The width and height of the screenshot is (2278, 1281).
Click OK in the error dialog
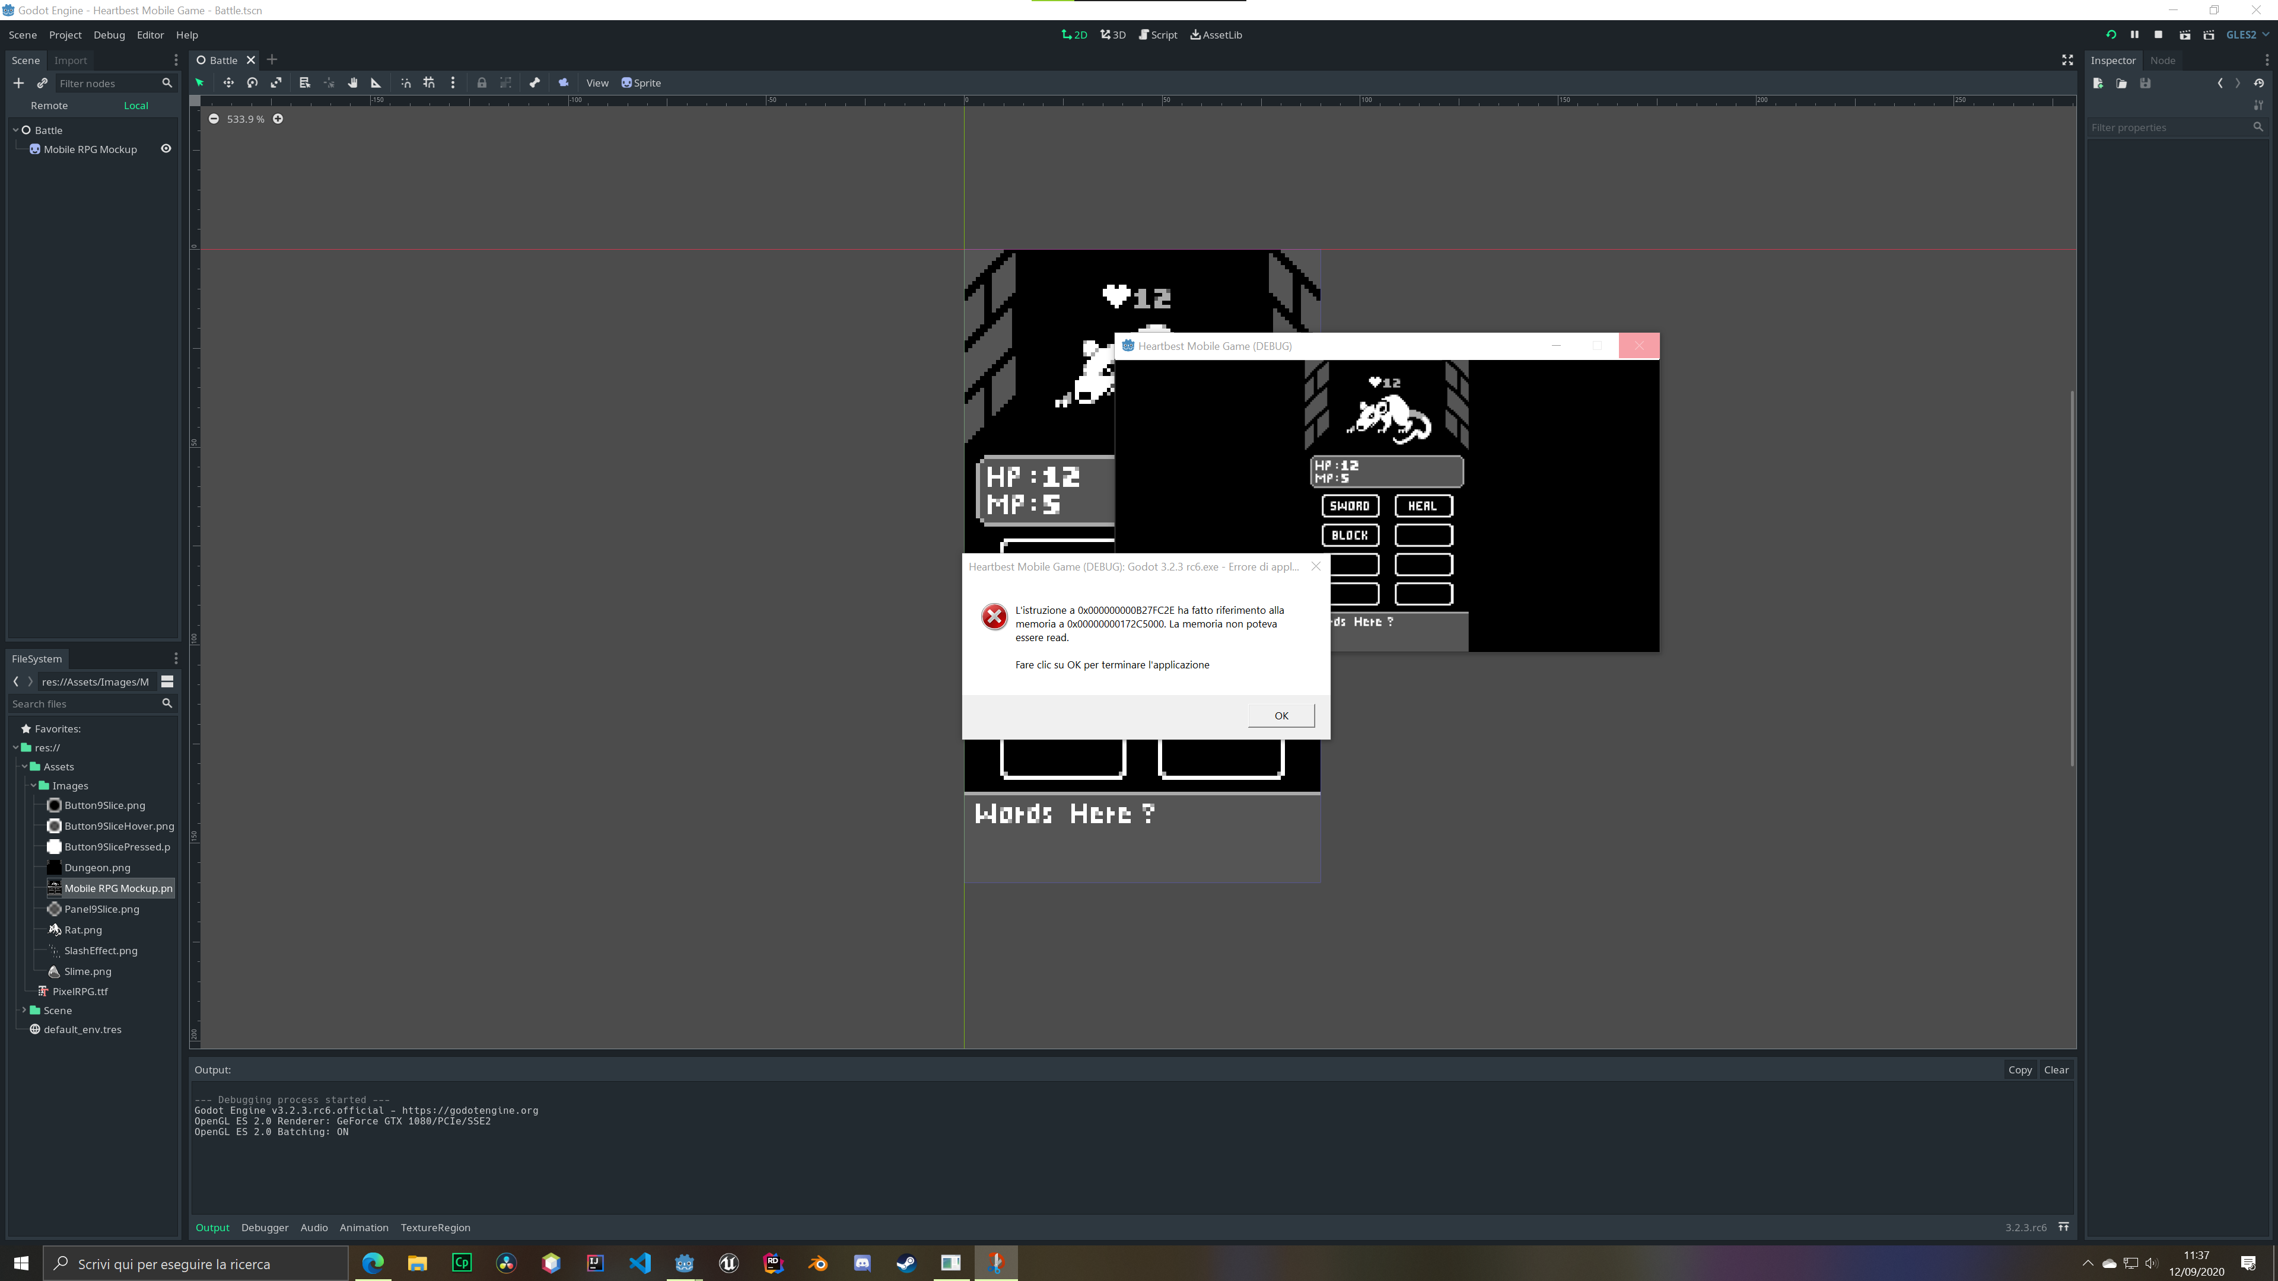point(1281,715)
